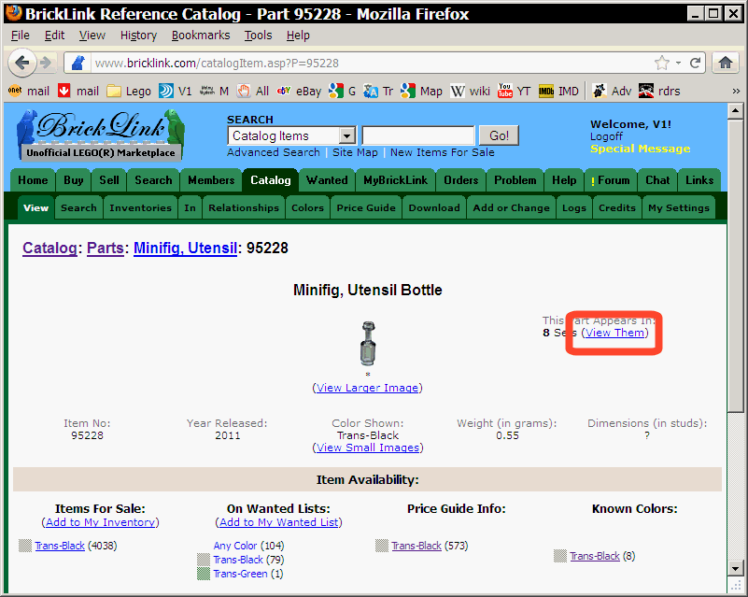The image size is (748, 597).
Task: Click the Trans-Green color swatch
Action: [204, 574]
